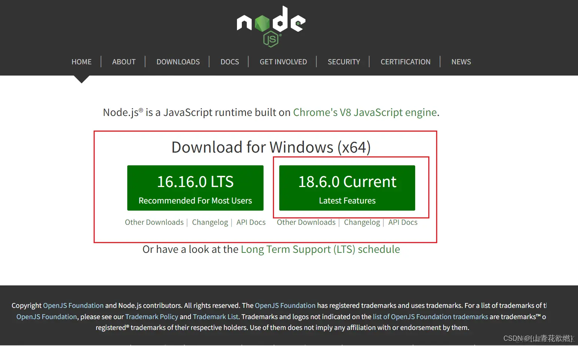Open the Long Term Support (LTS) schedule link
This screenshot has width=578, height=346.
(320, 249)
